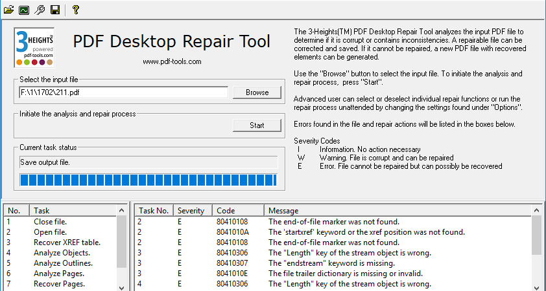
Task: Click the task list scroll-down arrow
Action: [x=121, y=288]
